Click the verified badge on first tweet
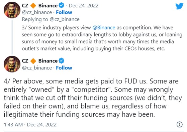 click(x=62, y=6)
